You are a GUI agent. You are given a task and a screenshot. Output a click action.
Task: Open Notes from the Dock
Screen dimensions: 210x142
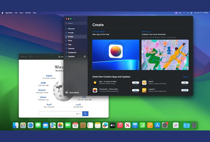pyautogui.click(x=98, y=125)
